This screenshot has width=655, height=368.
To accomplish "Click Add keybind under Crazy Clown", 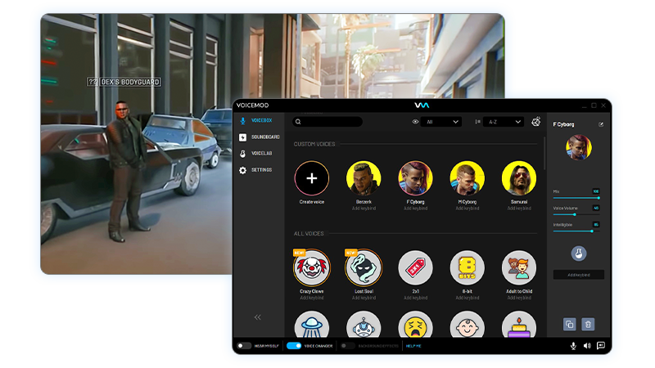I will click(x=312, y=298).
